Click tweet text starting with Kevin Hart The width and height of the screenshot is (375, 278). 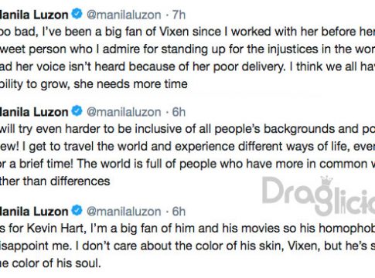[187, 246]
